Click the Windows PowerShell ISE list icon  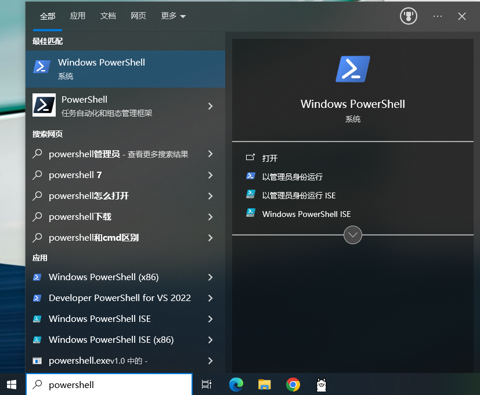coord(37,319)
